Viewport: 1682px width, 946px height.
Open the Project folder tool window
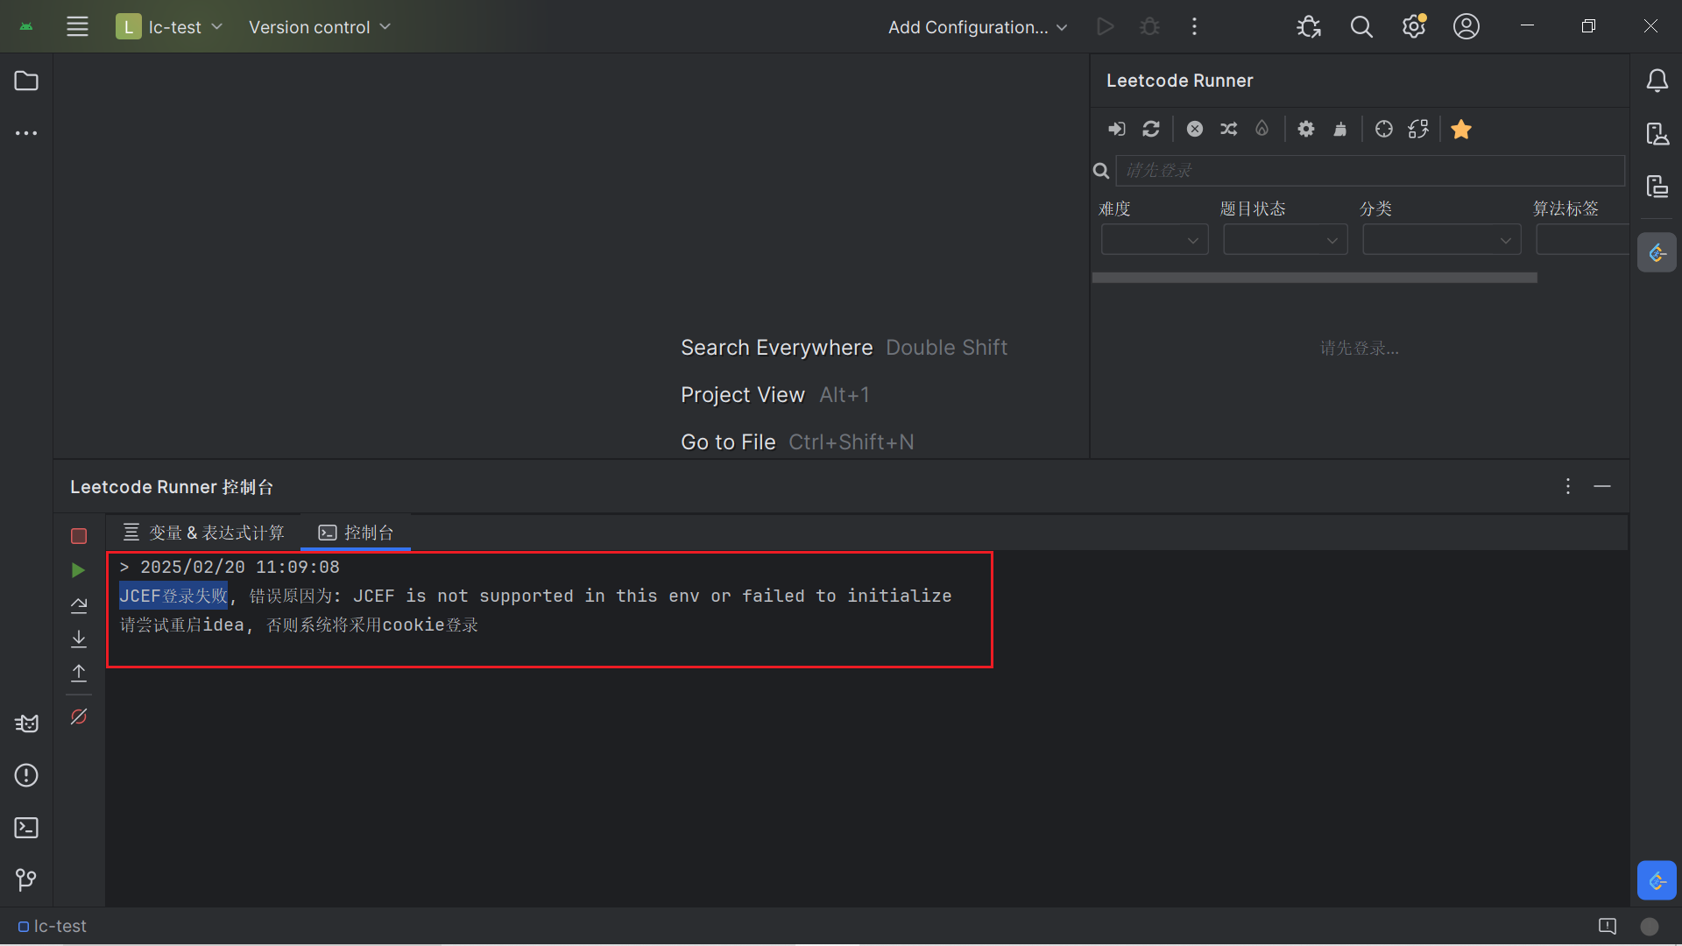point(26,81)
